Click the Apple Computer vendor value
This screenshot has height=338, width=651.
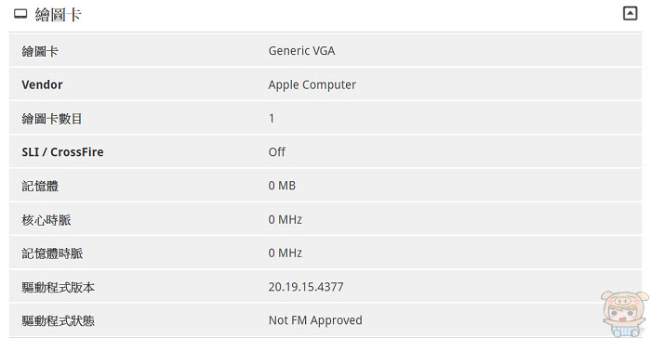(x=312, y=84)
